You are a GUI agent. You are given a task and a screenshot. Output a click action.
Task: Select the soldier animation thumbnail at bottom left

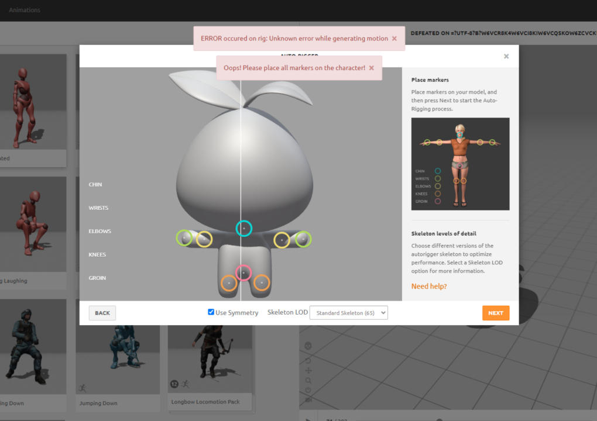[x=33, y=347]
